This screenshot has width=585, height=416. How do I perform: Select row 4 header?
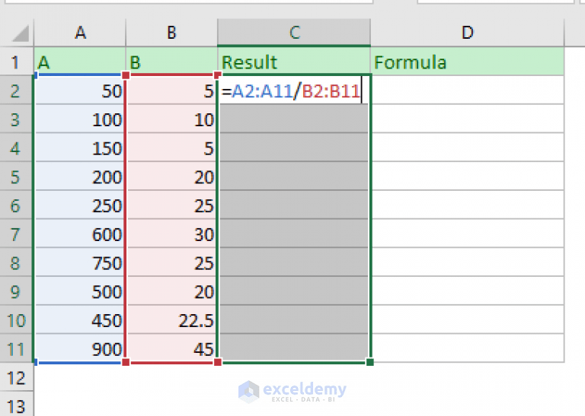click(x=17, y=148)
